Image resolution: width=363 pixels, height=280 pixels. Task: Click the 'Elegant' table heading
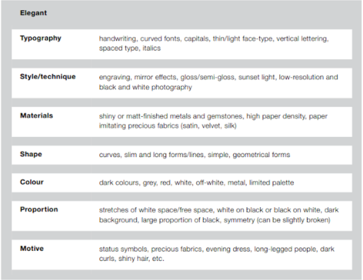tap(33, 13)
